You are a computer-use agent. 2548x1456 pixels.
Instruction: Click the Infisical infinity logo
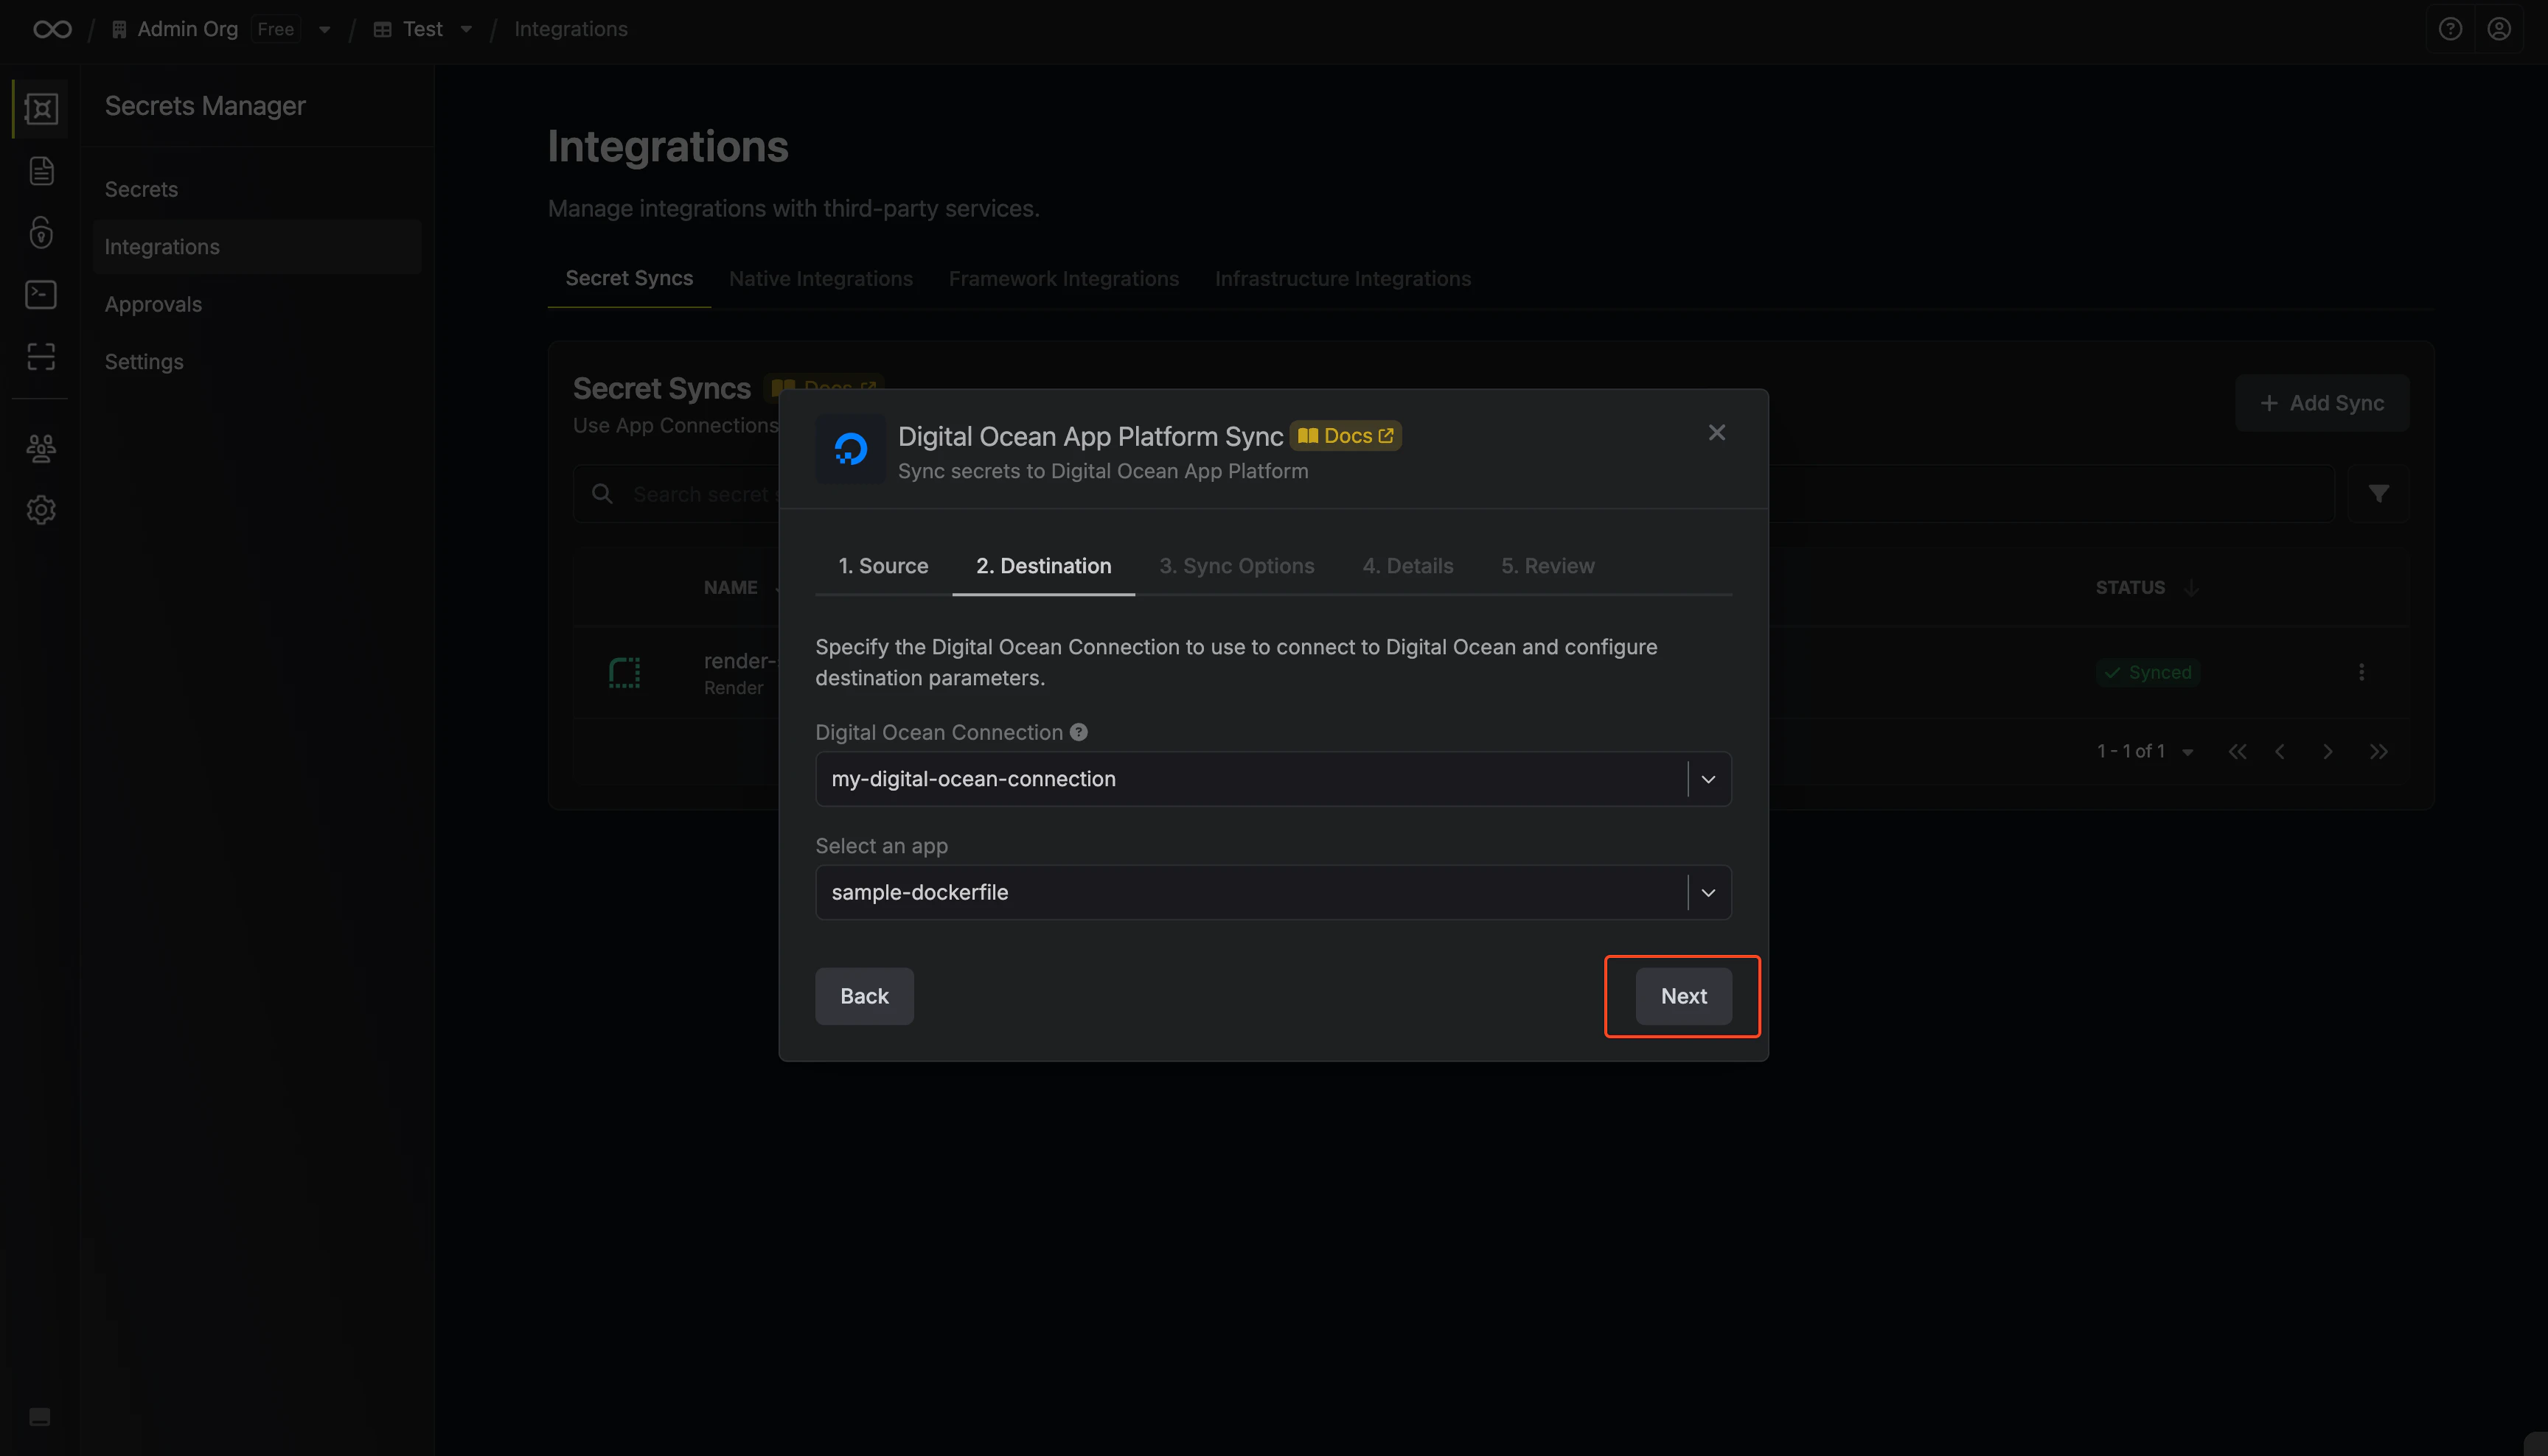click(x=52, y=29)
